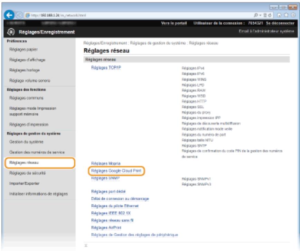This screenshot has height=251, width=300.
Task: Click the Réglages SNMPv3 text
Action: point(197,184)
